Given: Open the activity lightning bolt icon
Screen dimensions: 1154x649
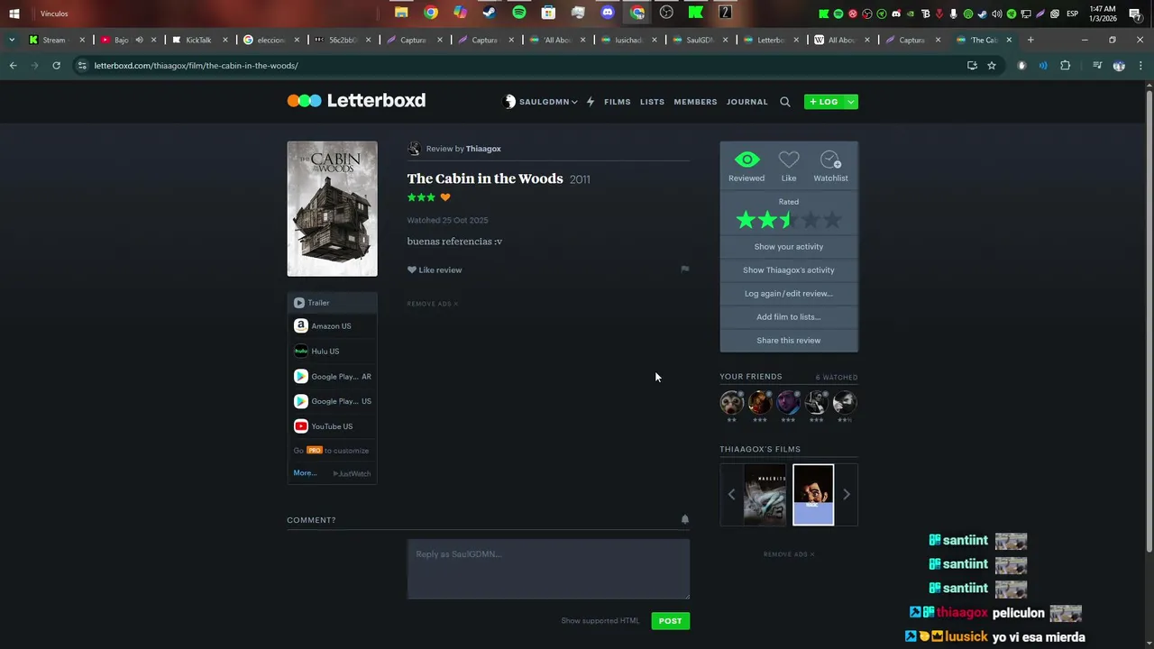Looking at the screenshot, I should click(591, 102).
